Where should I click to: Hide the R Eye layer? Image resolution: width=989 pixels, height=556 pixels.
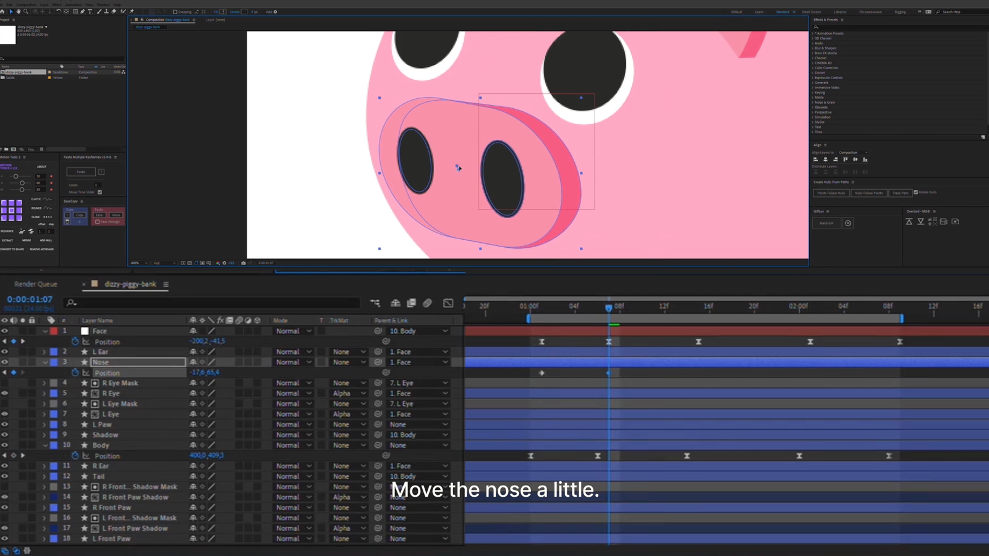(x=4, y=394)
